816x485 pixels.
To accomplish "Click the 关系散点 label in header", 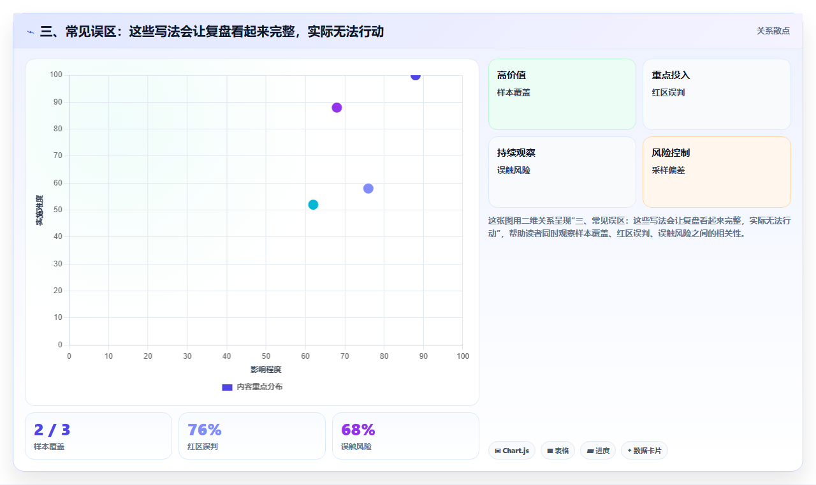I will pyautogui.click(x=773, y=31).
